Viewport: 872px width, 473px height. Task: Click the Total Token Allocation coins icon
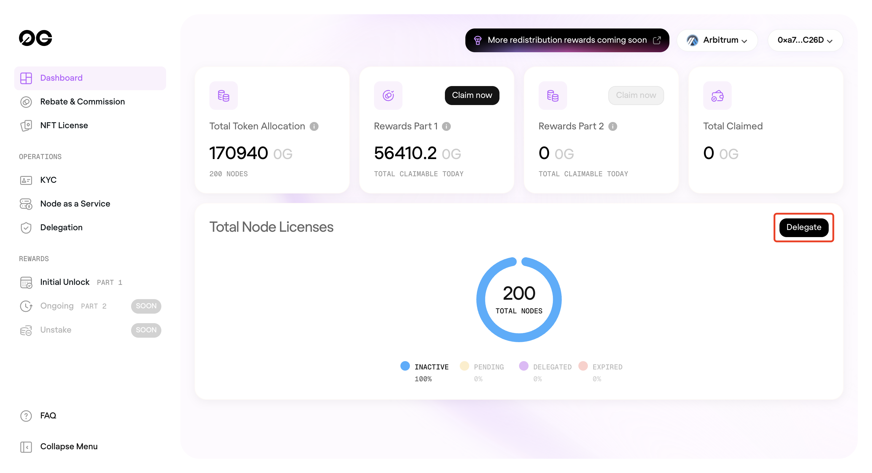pyautogui.click(x=223, y=96)
